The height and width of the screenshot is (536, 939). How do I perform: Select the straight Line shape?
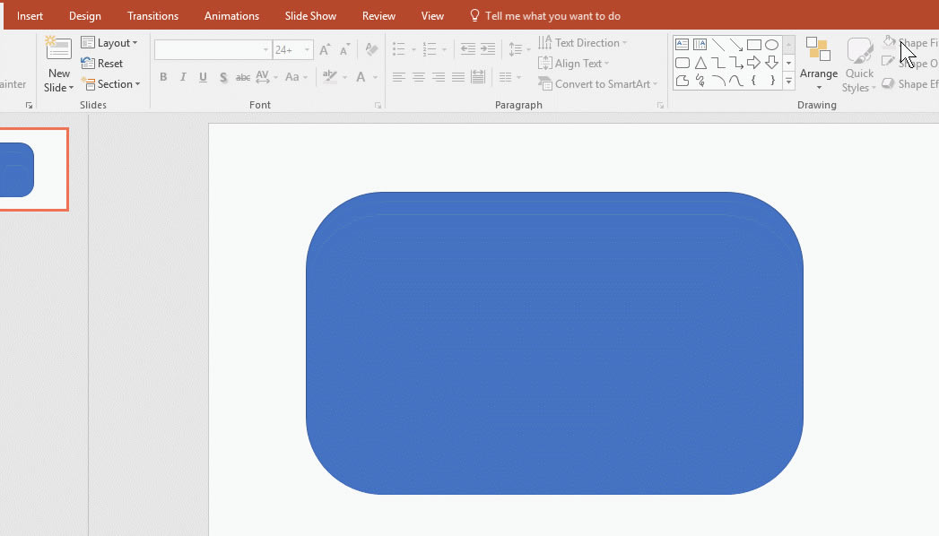[x=718, y=44]
